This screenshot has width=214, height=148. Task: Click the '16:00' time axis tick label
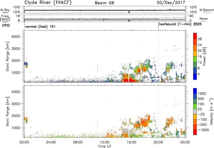(x=131, y=142)
